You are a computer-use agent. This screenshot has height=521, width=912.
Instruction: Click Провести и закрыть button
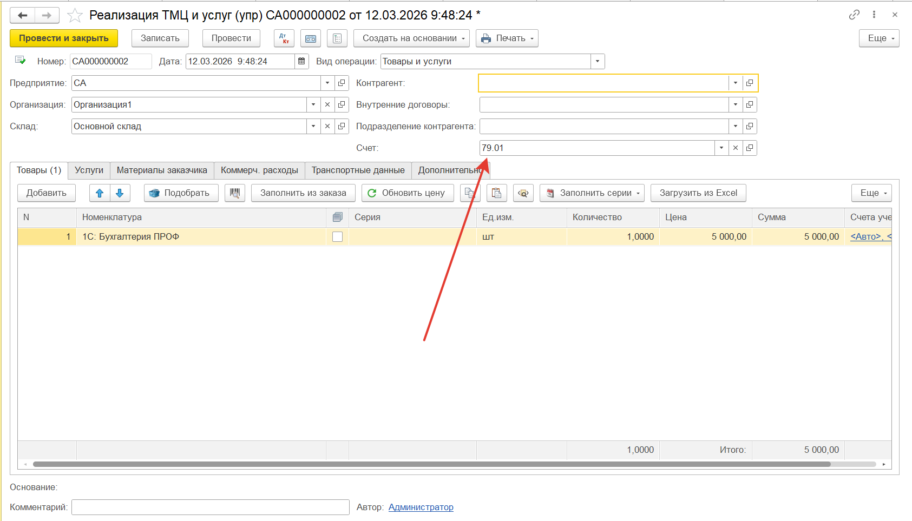point(64,38)
